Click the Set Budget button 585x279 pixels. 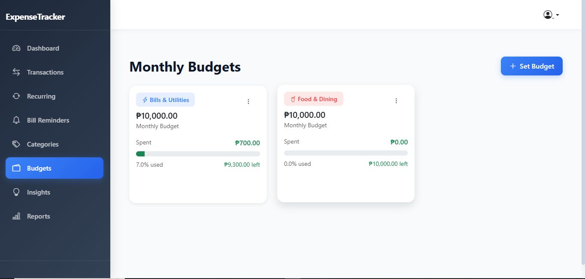pyautogui.click(x=531, y=66)
